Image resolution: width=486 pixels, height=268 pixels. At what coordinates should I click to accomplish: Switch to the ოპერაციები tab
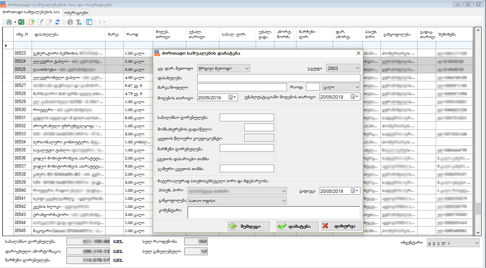76,12
